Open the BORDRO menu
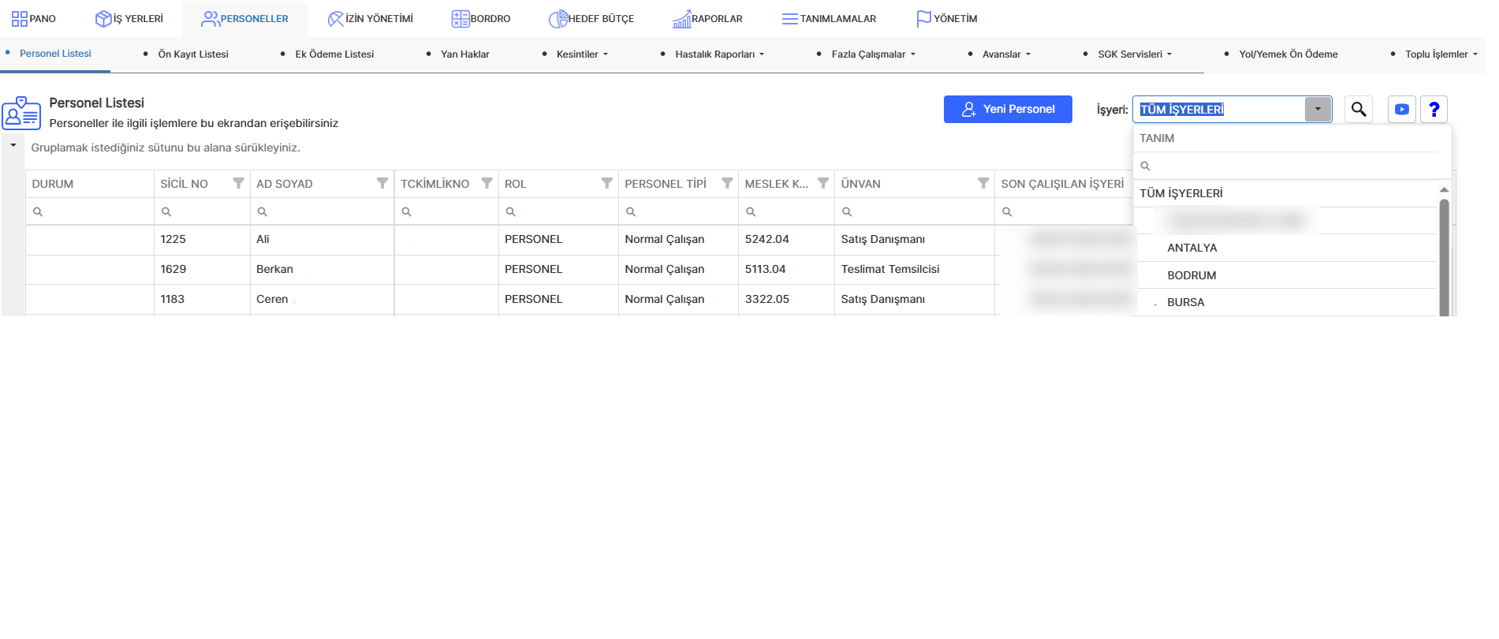Image resolution: width=1499 pixels, height=639 pixels. pos(481,18)
